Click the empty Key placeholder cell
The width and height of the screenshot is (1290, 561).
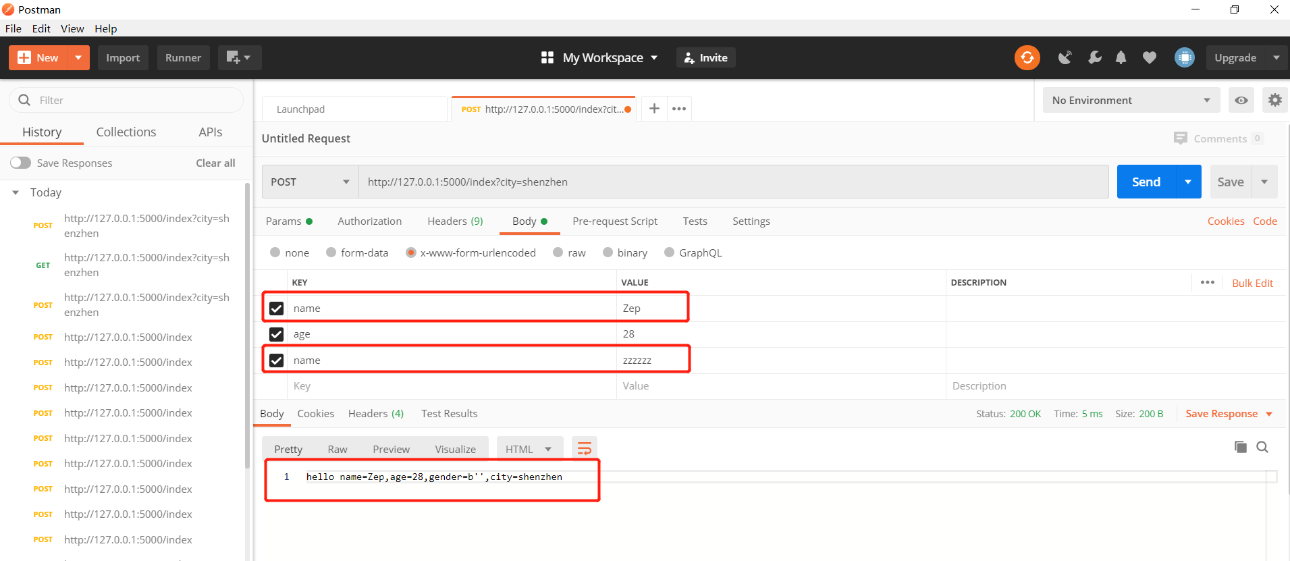coord(452,386)
